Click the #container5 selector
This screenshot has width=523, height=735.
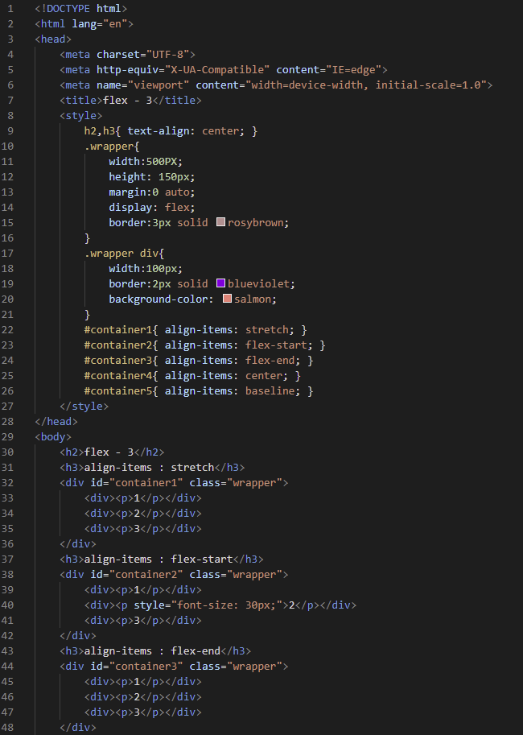(118, 391)
